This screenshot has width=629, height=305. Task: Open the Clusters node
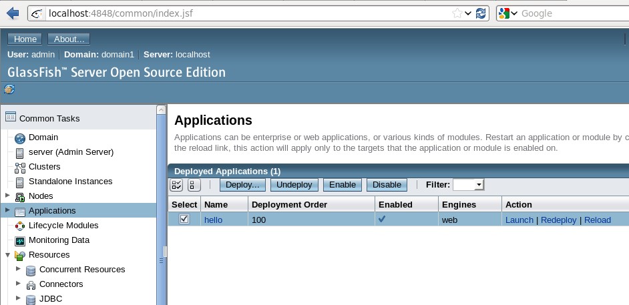45,166
